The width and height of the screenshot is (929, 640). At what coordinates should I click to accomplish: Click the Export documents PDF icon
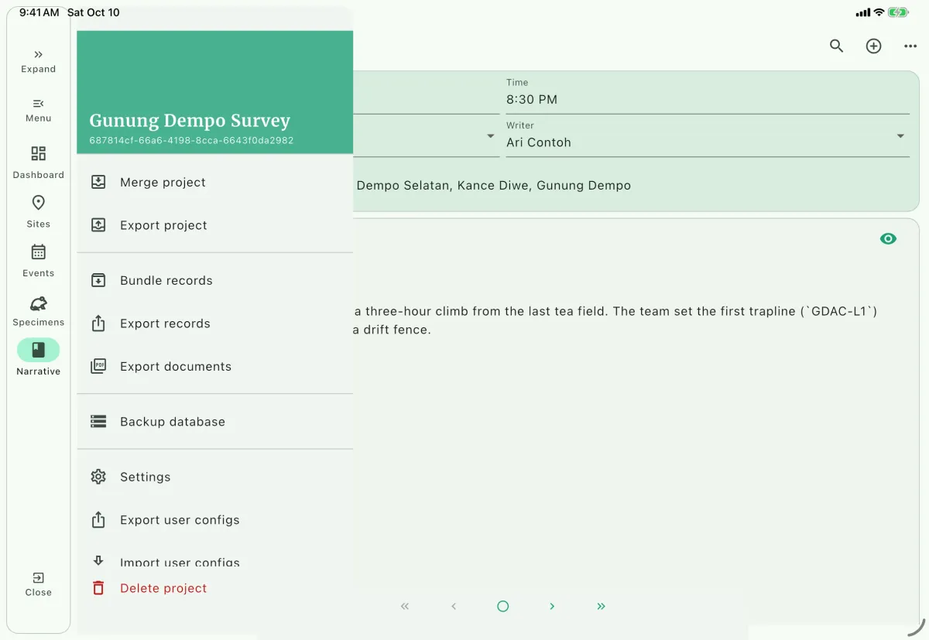pyautogui.click(x=98, y=366)
